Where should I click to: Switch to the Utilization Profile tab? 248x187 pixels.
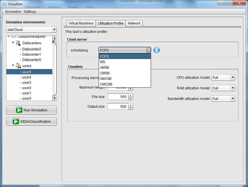(111, 23)
